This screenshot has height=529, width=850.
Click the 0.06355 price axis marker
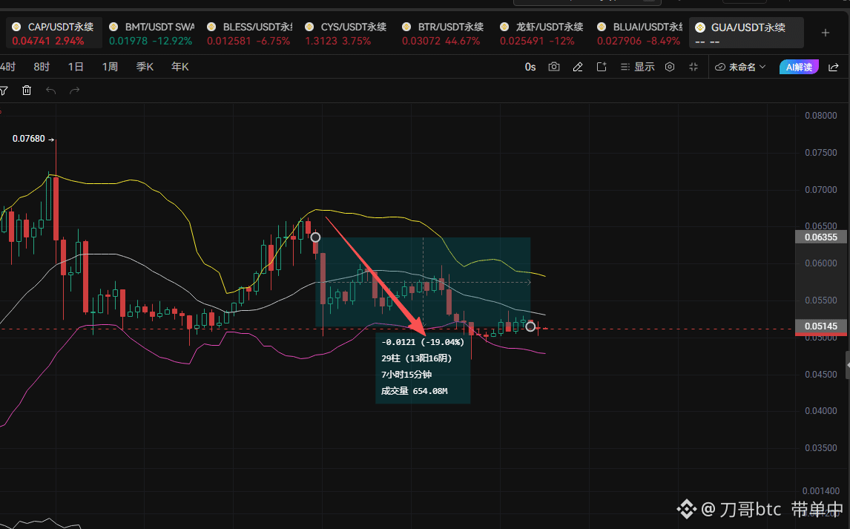point(821,237)
